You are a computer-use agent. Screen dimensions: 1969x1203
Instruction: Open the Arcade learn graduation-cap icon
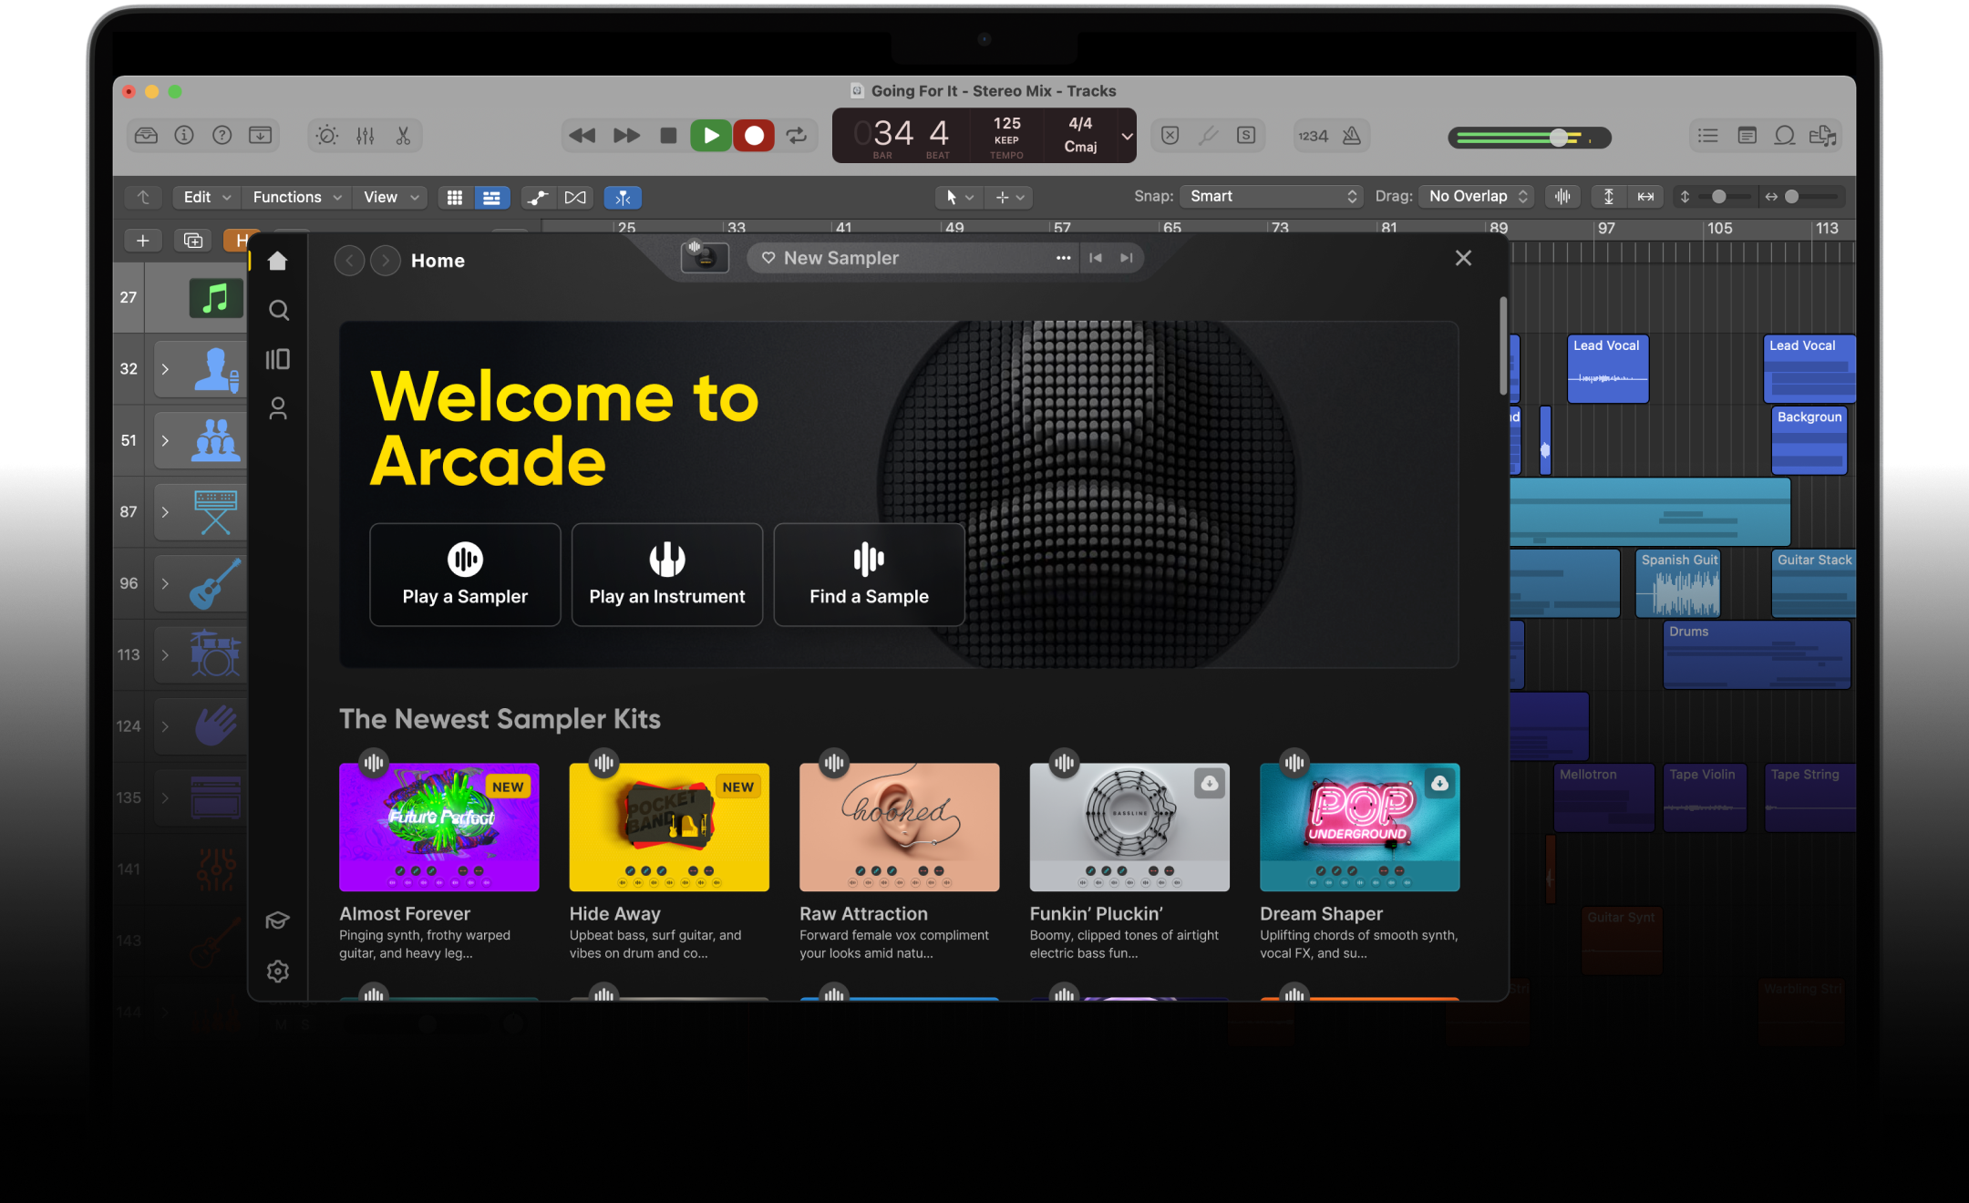(x=278, y=920)
